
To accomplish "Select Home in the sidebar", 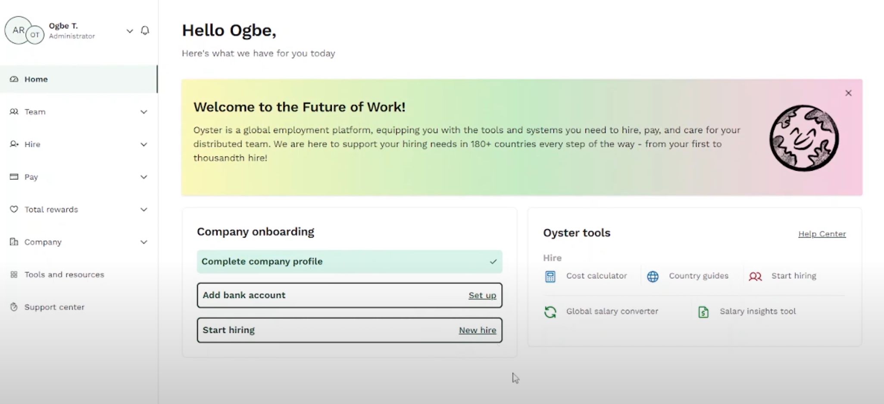I will 36,79.
